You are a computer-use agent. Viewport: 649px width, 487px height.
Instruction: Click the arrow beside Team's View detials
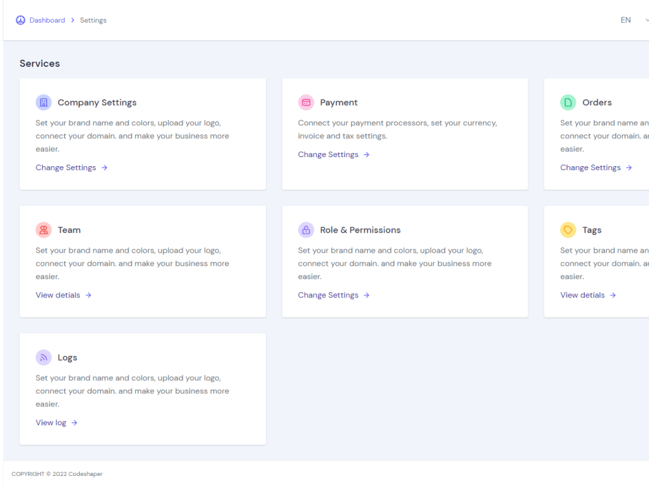pyautogui.click(x=88, y=295)
